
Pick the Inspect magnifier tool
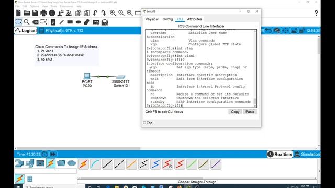pyautogui.click(x=27, y=22)
